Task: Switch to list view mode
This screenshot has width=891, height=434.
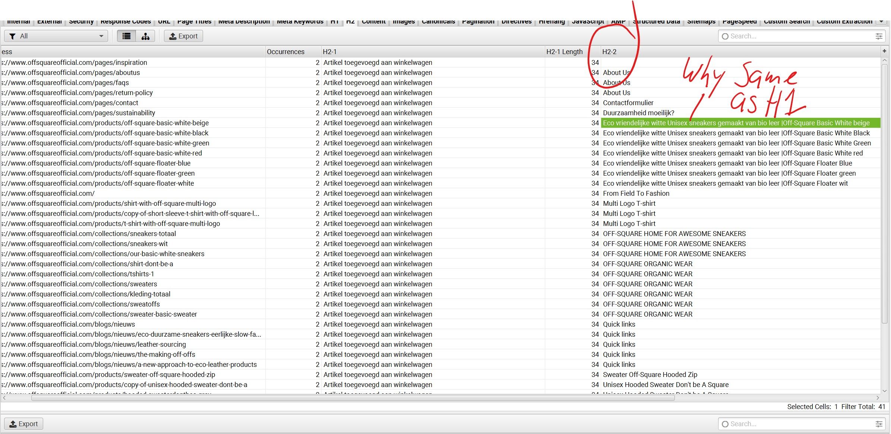Action: click(x=126, y=36)
